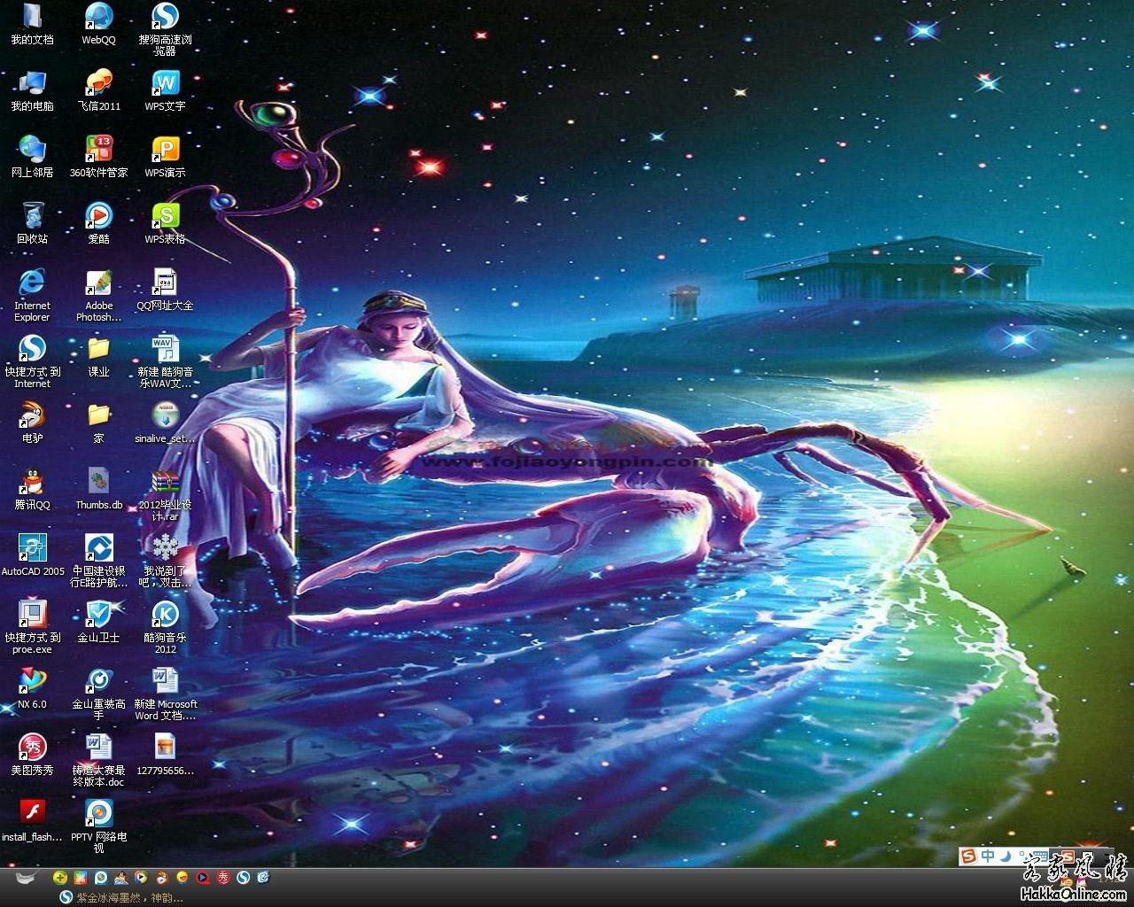The image size is (1134, 907).
Task: Select the 网上邻居 icon
Action: coord(32,157)
